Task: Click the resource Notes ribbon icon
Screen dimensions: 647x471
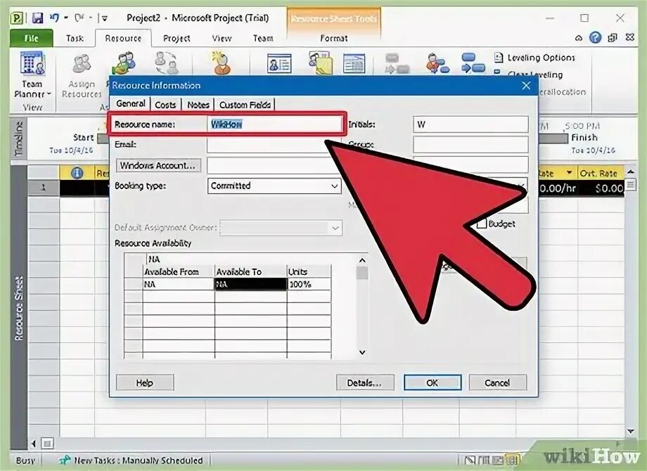Action: [321, 63]
